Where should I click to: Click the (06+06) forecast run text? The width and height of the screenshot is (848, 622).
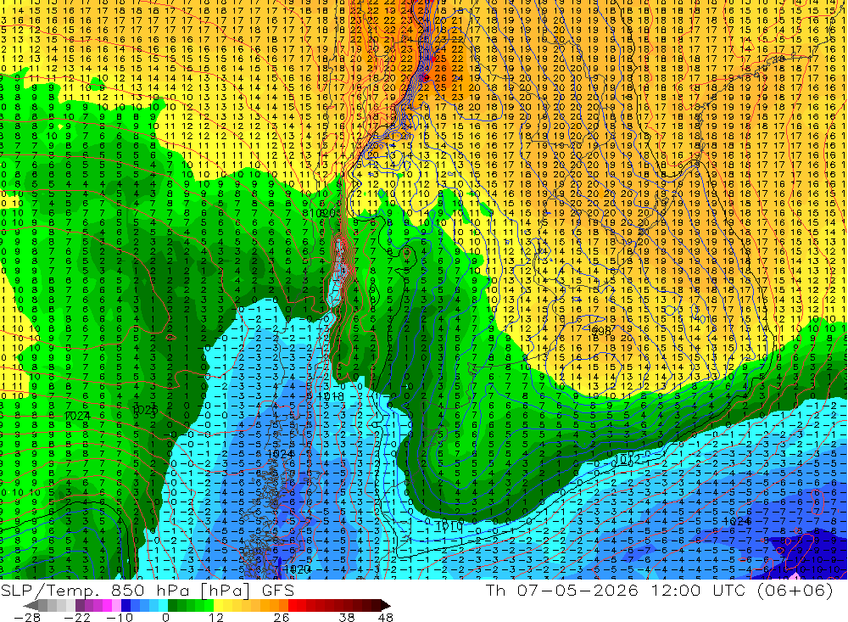click(794, 590)
